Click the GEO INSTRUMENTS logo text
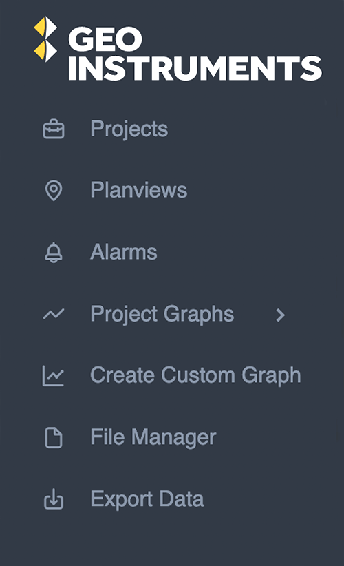The image size is (344, 566). 195,54
